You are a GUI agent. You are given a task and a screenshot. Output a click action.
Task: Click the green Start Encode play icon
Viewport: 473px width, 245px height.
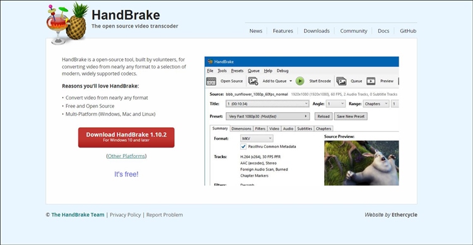tap(300, 81)
